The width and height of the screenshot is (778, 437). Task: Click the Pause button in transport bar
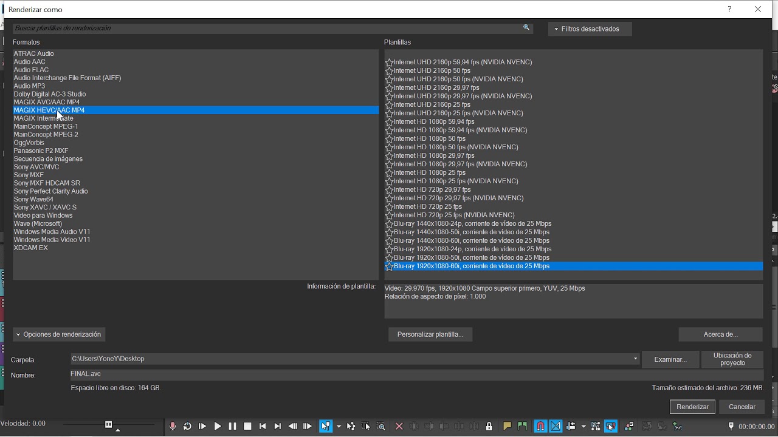point(232,427)
